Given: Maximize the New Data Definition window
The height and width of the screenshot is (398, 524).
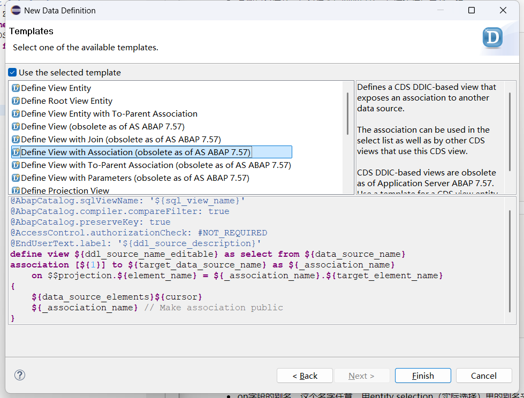Looking at the screenshot, I should click(472, 10).
